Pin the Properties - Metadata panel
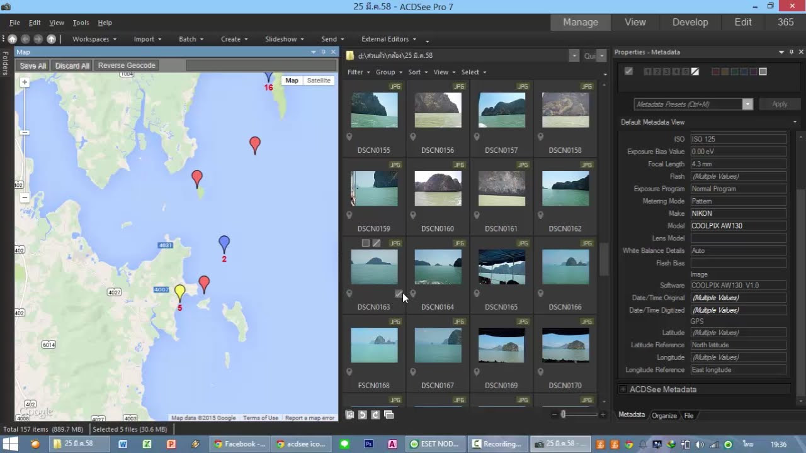This screenshot has width=806, height=453. point(792,52)
